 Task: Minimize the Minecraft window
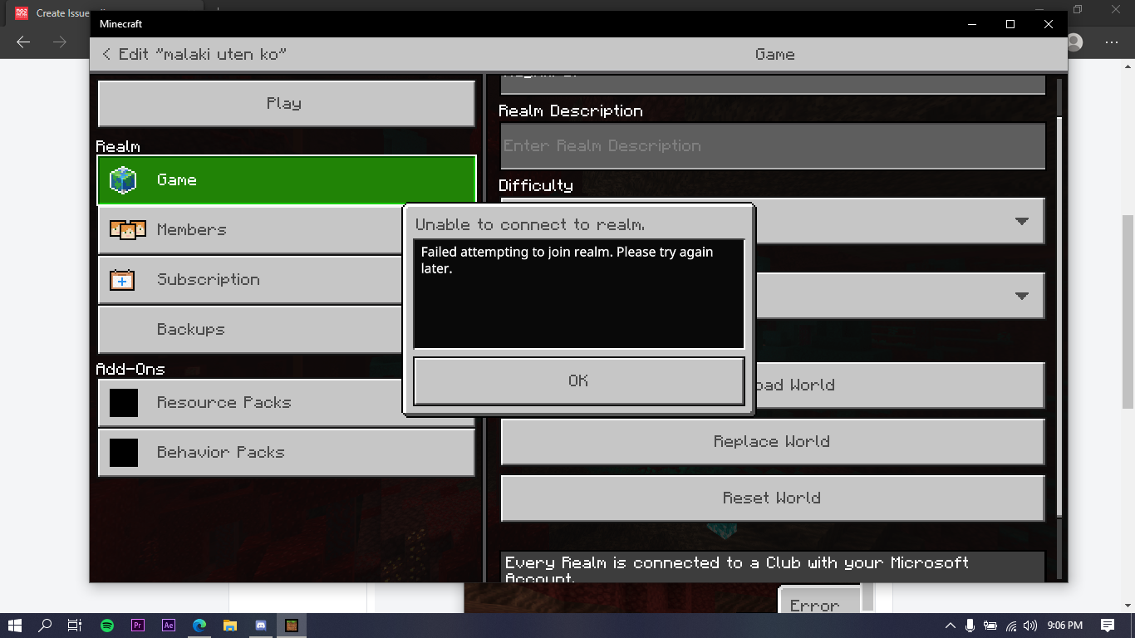(972, 24)
